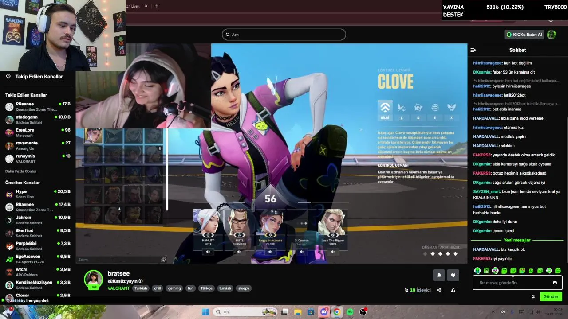Open emoji picker in the message box
The width and height of the screenshot is (568, 319).
555,283
